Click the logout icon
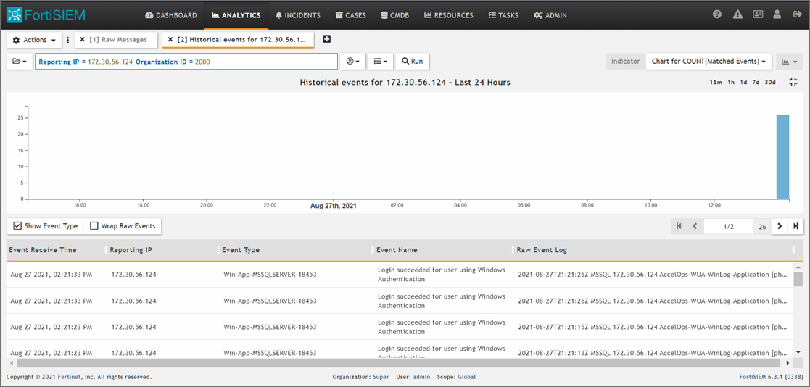810x387 pixels. [796, 15]
